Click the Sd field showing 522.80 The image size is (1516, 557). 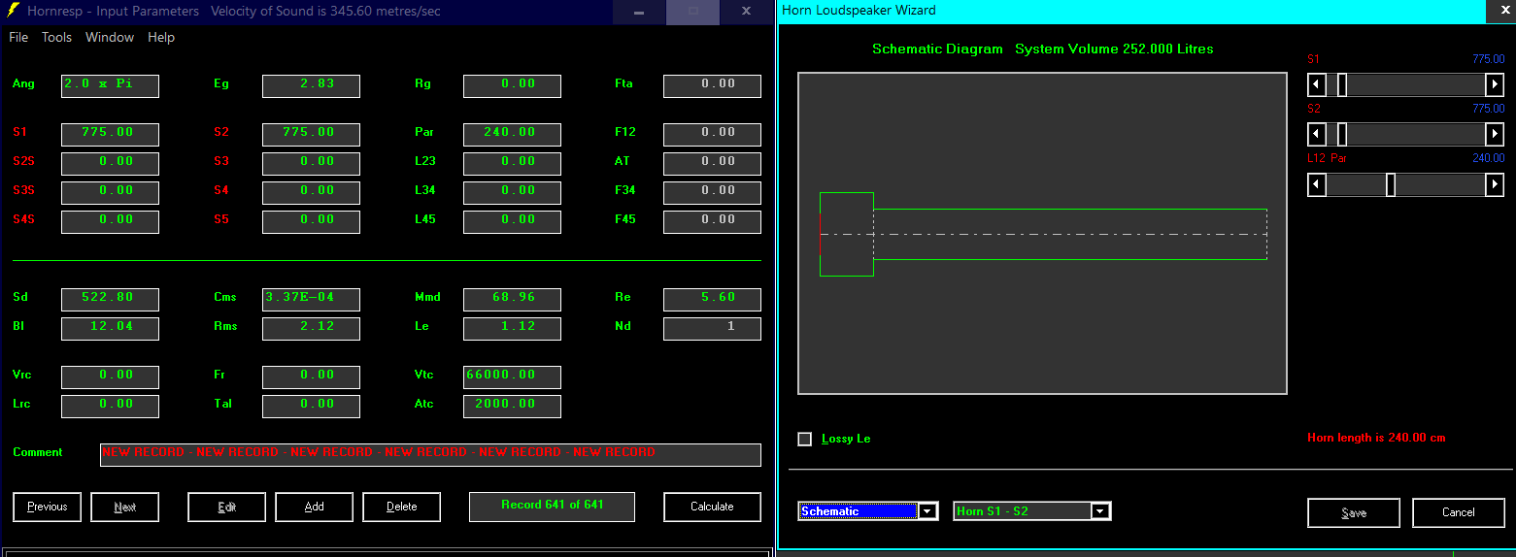tap(110, 299)
